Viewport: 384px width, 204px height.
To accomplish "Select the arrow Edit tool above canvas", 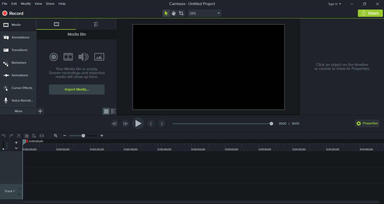I will [166, 13].
